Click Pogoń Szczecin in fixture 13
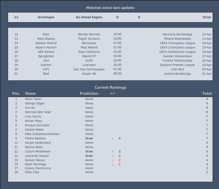219x189 pixels. (x=89, y=39)
